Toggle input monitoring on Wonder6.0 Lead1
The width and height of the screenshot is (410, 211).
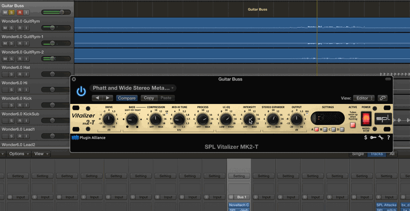(26, 136)
